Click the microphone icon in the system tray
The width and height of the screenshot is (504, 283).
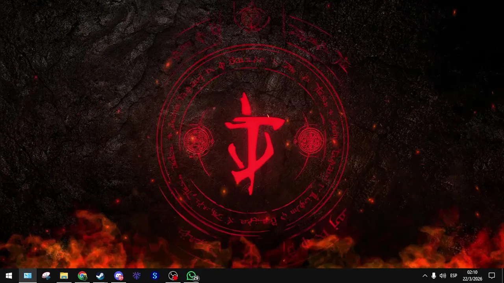(x=434, y=276)
